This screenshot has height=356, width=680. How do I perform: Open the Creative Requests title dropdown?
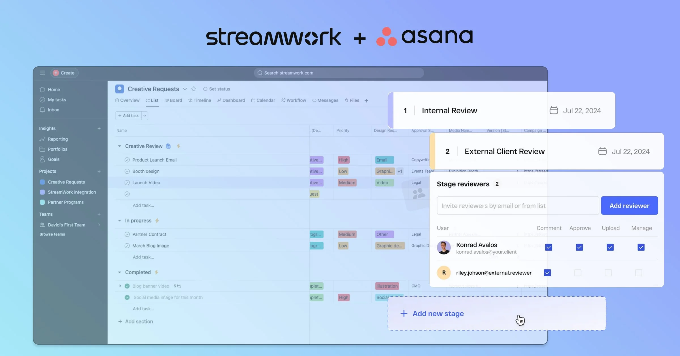185,89
